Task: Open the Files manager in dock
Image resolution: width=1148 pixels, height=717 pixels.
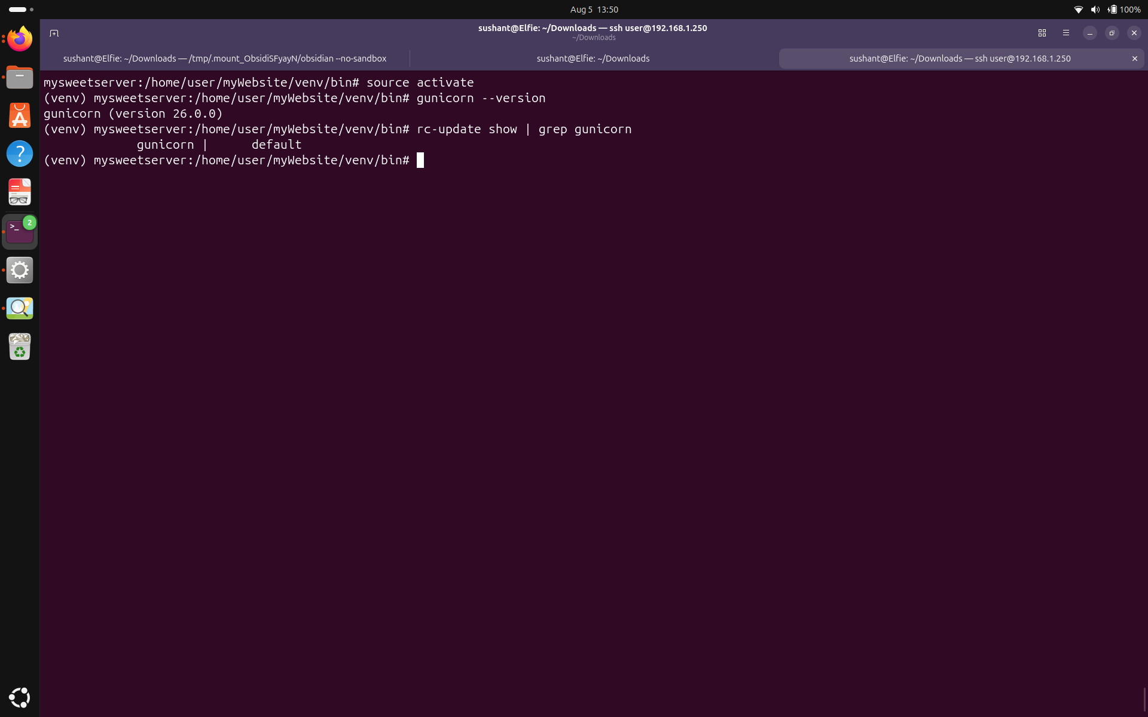Action: (x=20, y=77)
